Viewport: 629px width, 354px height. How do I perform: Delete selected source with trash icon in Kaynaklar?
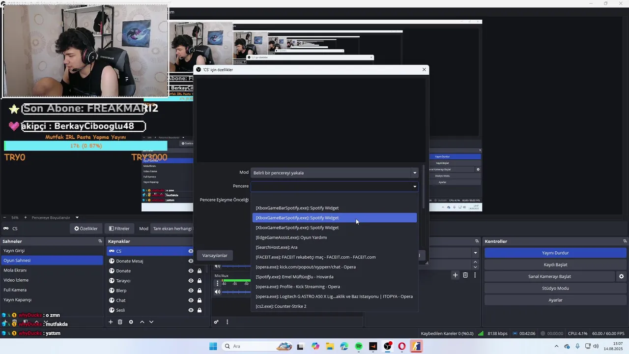click(x=120, y=322)
